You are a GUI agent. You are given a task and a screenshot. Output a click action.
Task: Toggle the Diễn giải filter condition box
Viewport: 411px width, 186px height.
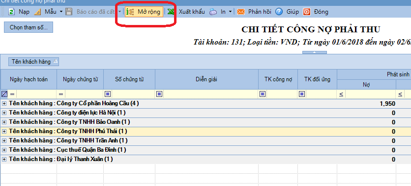(159, 94)
